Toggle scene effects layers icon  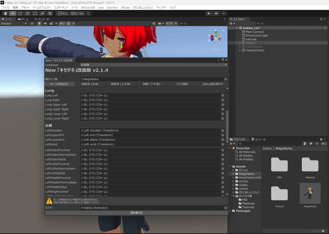51,24
